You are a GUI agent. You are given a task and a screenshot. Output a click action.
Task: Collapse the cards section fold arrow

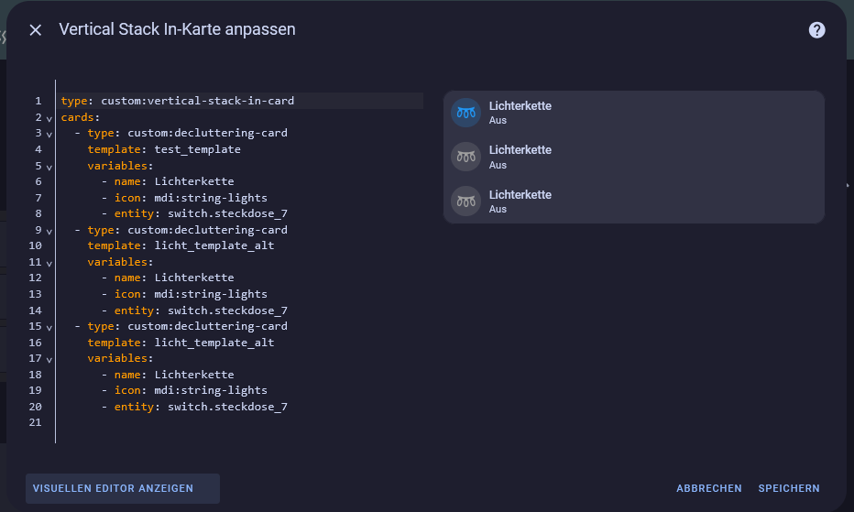tap(49, 118)
